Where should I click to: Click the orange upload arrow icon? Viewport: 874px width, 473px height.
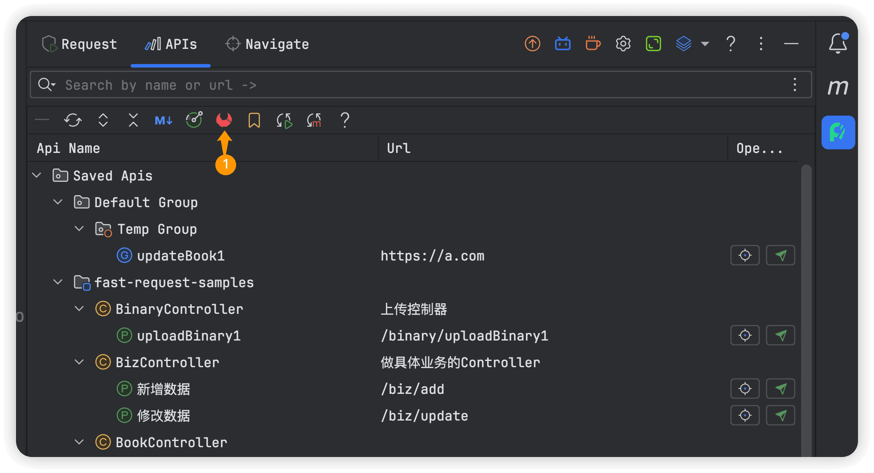tap(533, 44)
